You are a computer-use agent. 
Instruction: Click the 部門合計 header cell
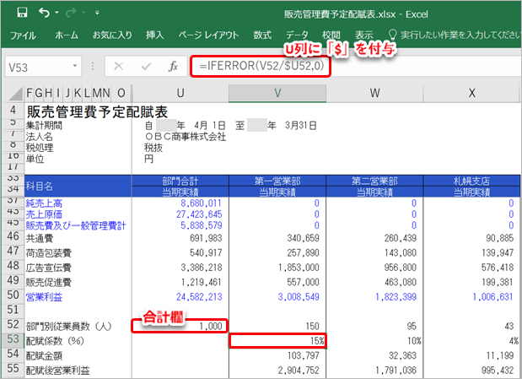pos(180,181)
